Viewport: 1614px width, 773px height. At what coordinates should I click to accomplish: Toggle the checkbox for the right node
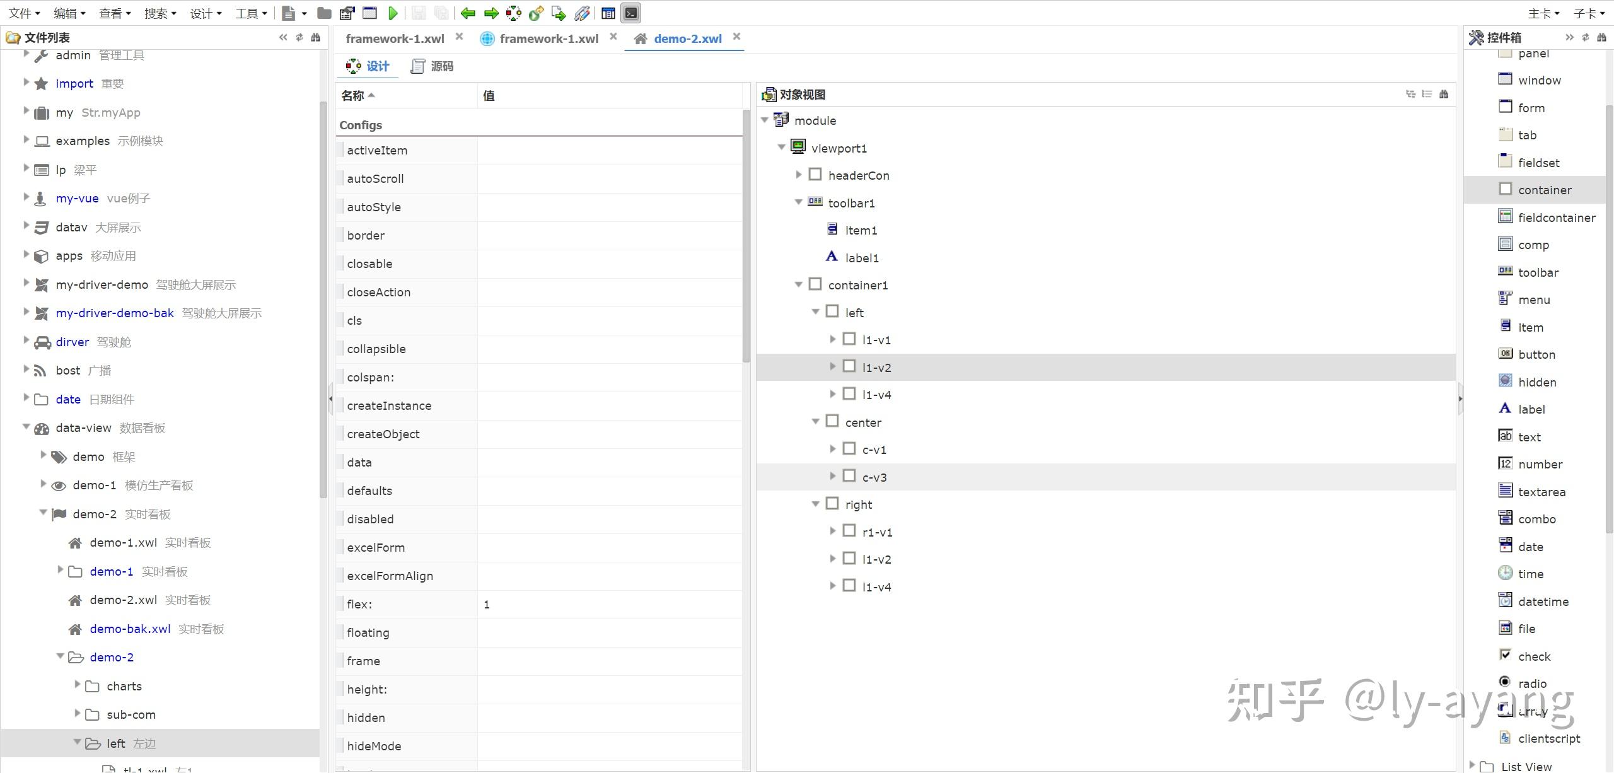point(831,503)
